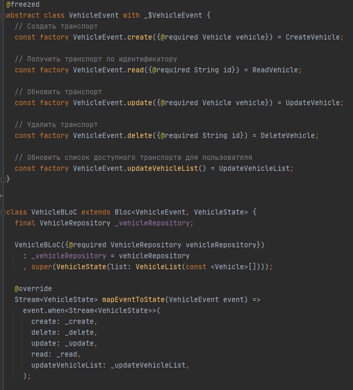Image resolution: width=353 pixels, height=390 pixels.
Task: Click the '_read' handler reference
Action: [67, 355]
